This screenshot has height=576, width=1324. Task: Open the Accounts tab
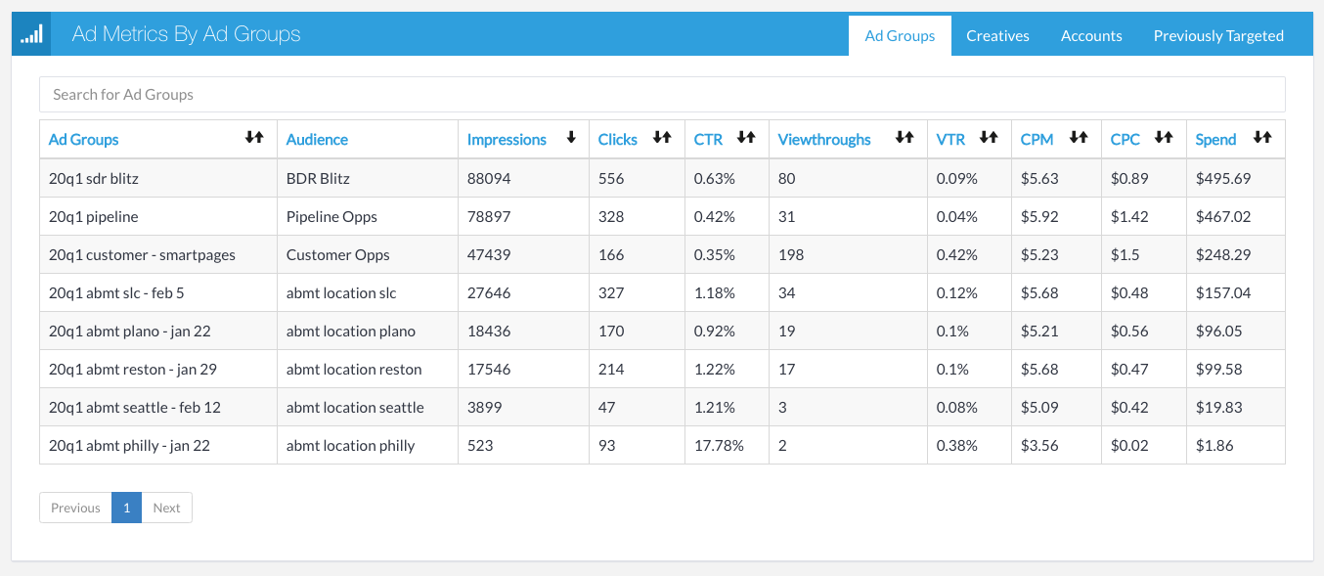[x=1091, y=34]
